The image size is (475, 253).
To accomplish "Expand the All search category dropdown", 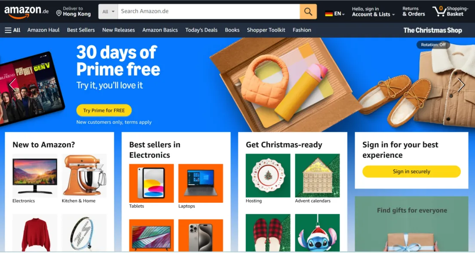I will coord(108,12).
